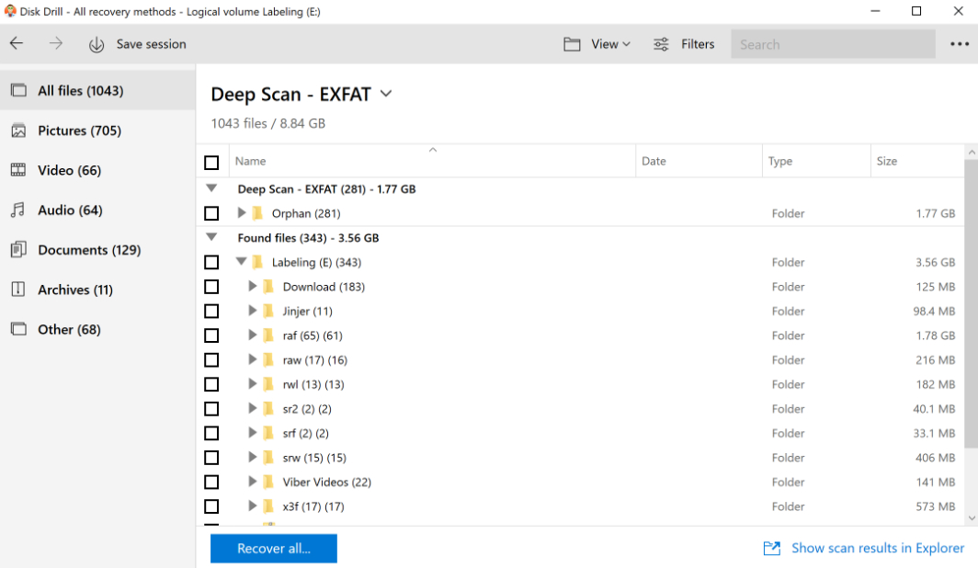
Task: Collapse the Labeling (E) folder
Action: pyautogui.click(x=241, y=262)
